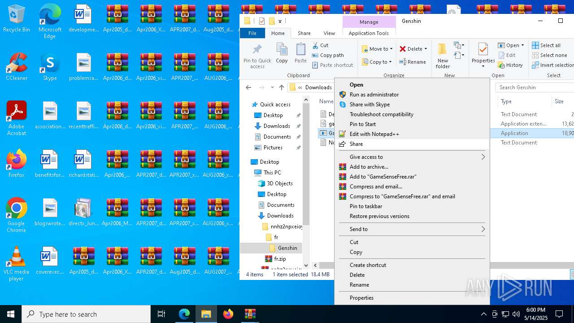Image resolution: width=574 pixels, height=323 pixels.
Task: Select the Genshin folder in tree
Action: [287, 248]
